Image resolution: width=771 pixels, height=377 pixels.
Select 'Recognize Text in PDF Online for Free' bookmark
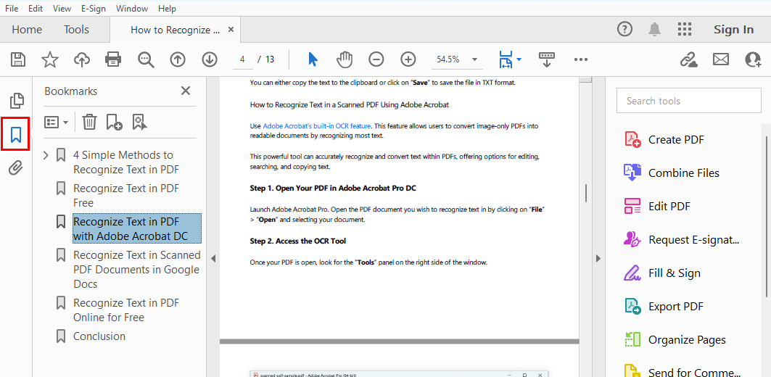point(126,310)
